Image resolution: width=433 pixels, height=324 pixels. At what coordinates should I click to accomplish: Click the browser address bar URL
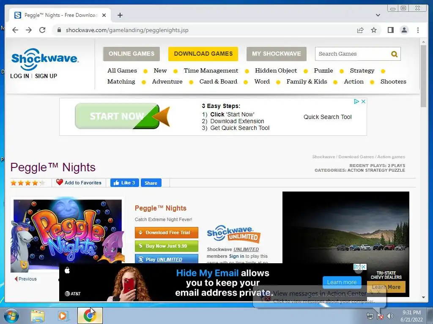point(127,30)
